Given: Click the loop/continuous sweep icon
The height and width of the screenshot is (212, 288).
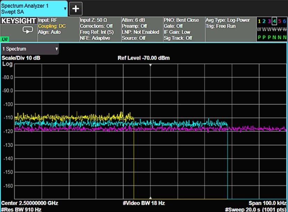Looking at the screenshot, I should 28,30.
